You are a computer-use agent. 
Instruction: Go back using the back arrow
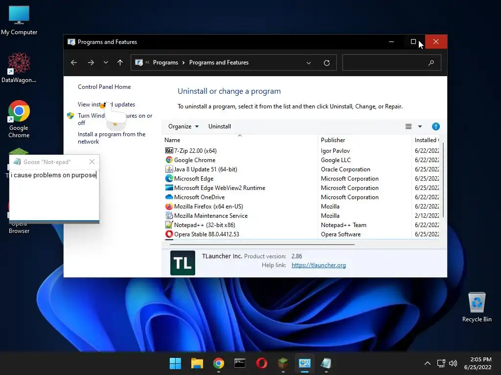click(x=74, y=62)
